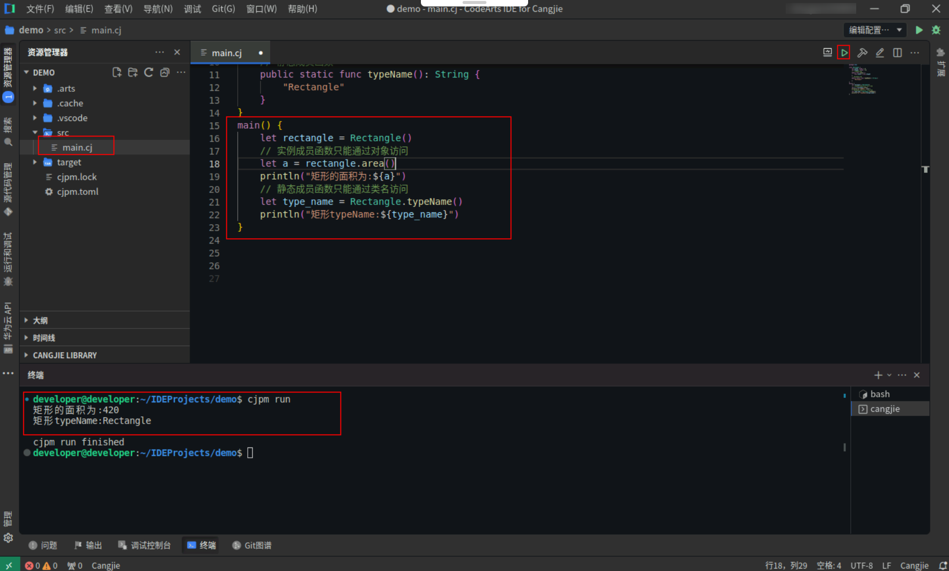
Task: Collapse all folders in DEMO explorer
Action: click(x=165, y=72)
